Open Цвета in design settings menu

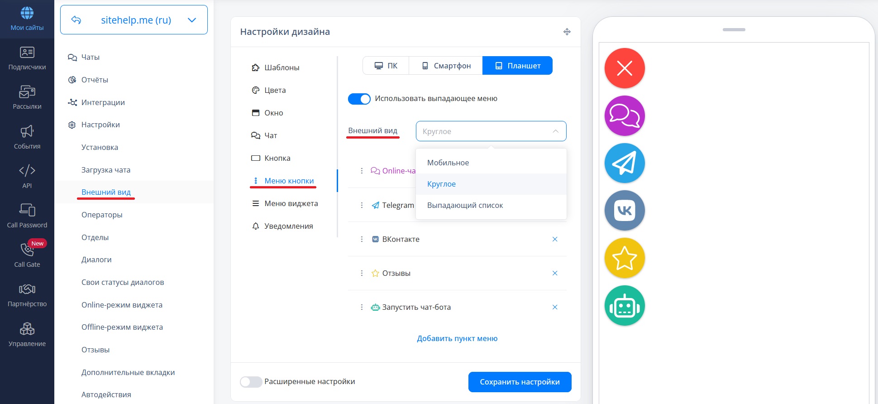[x=275, y=90]
